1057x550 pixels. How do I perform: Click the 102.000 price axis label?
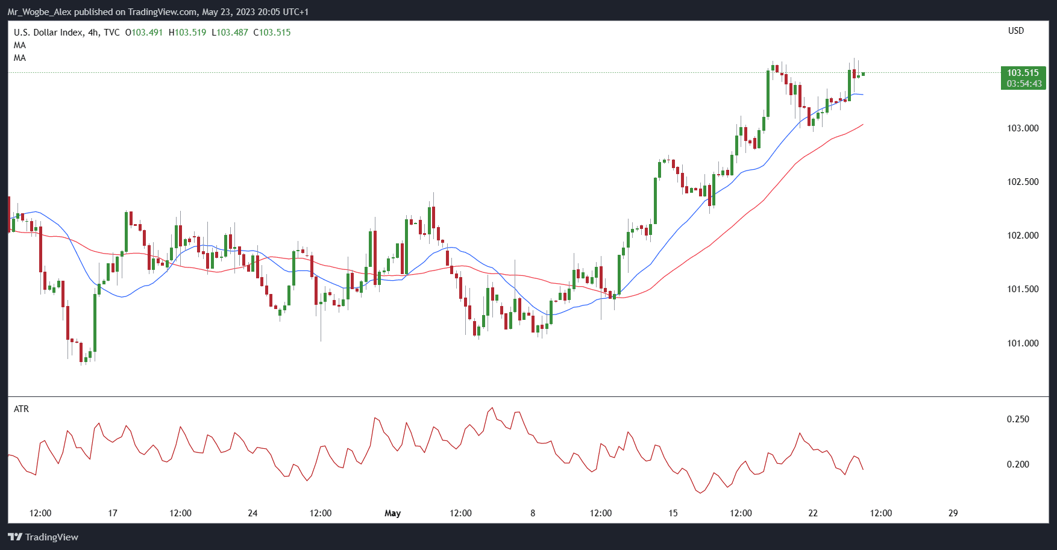1023,236
